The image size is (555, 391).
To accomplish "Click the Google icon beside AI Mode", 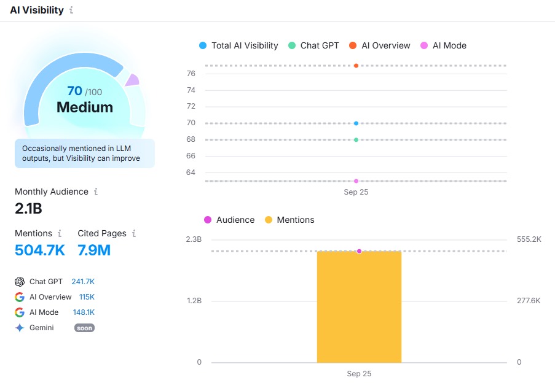I will coord(20,312).
